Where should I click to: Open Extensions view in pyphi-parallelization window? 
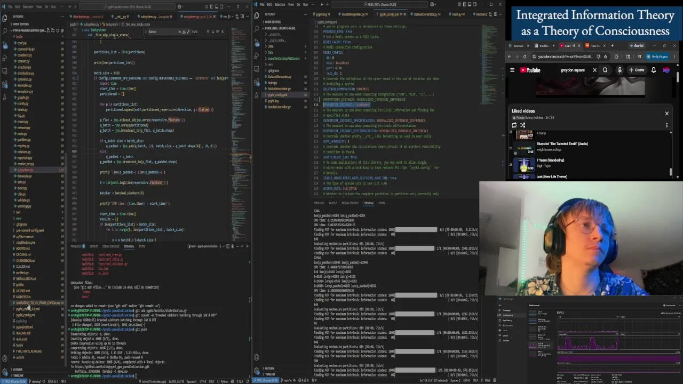tap(5, 84)
